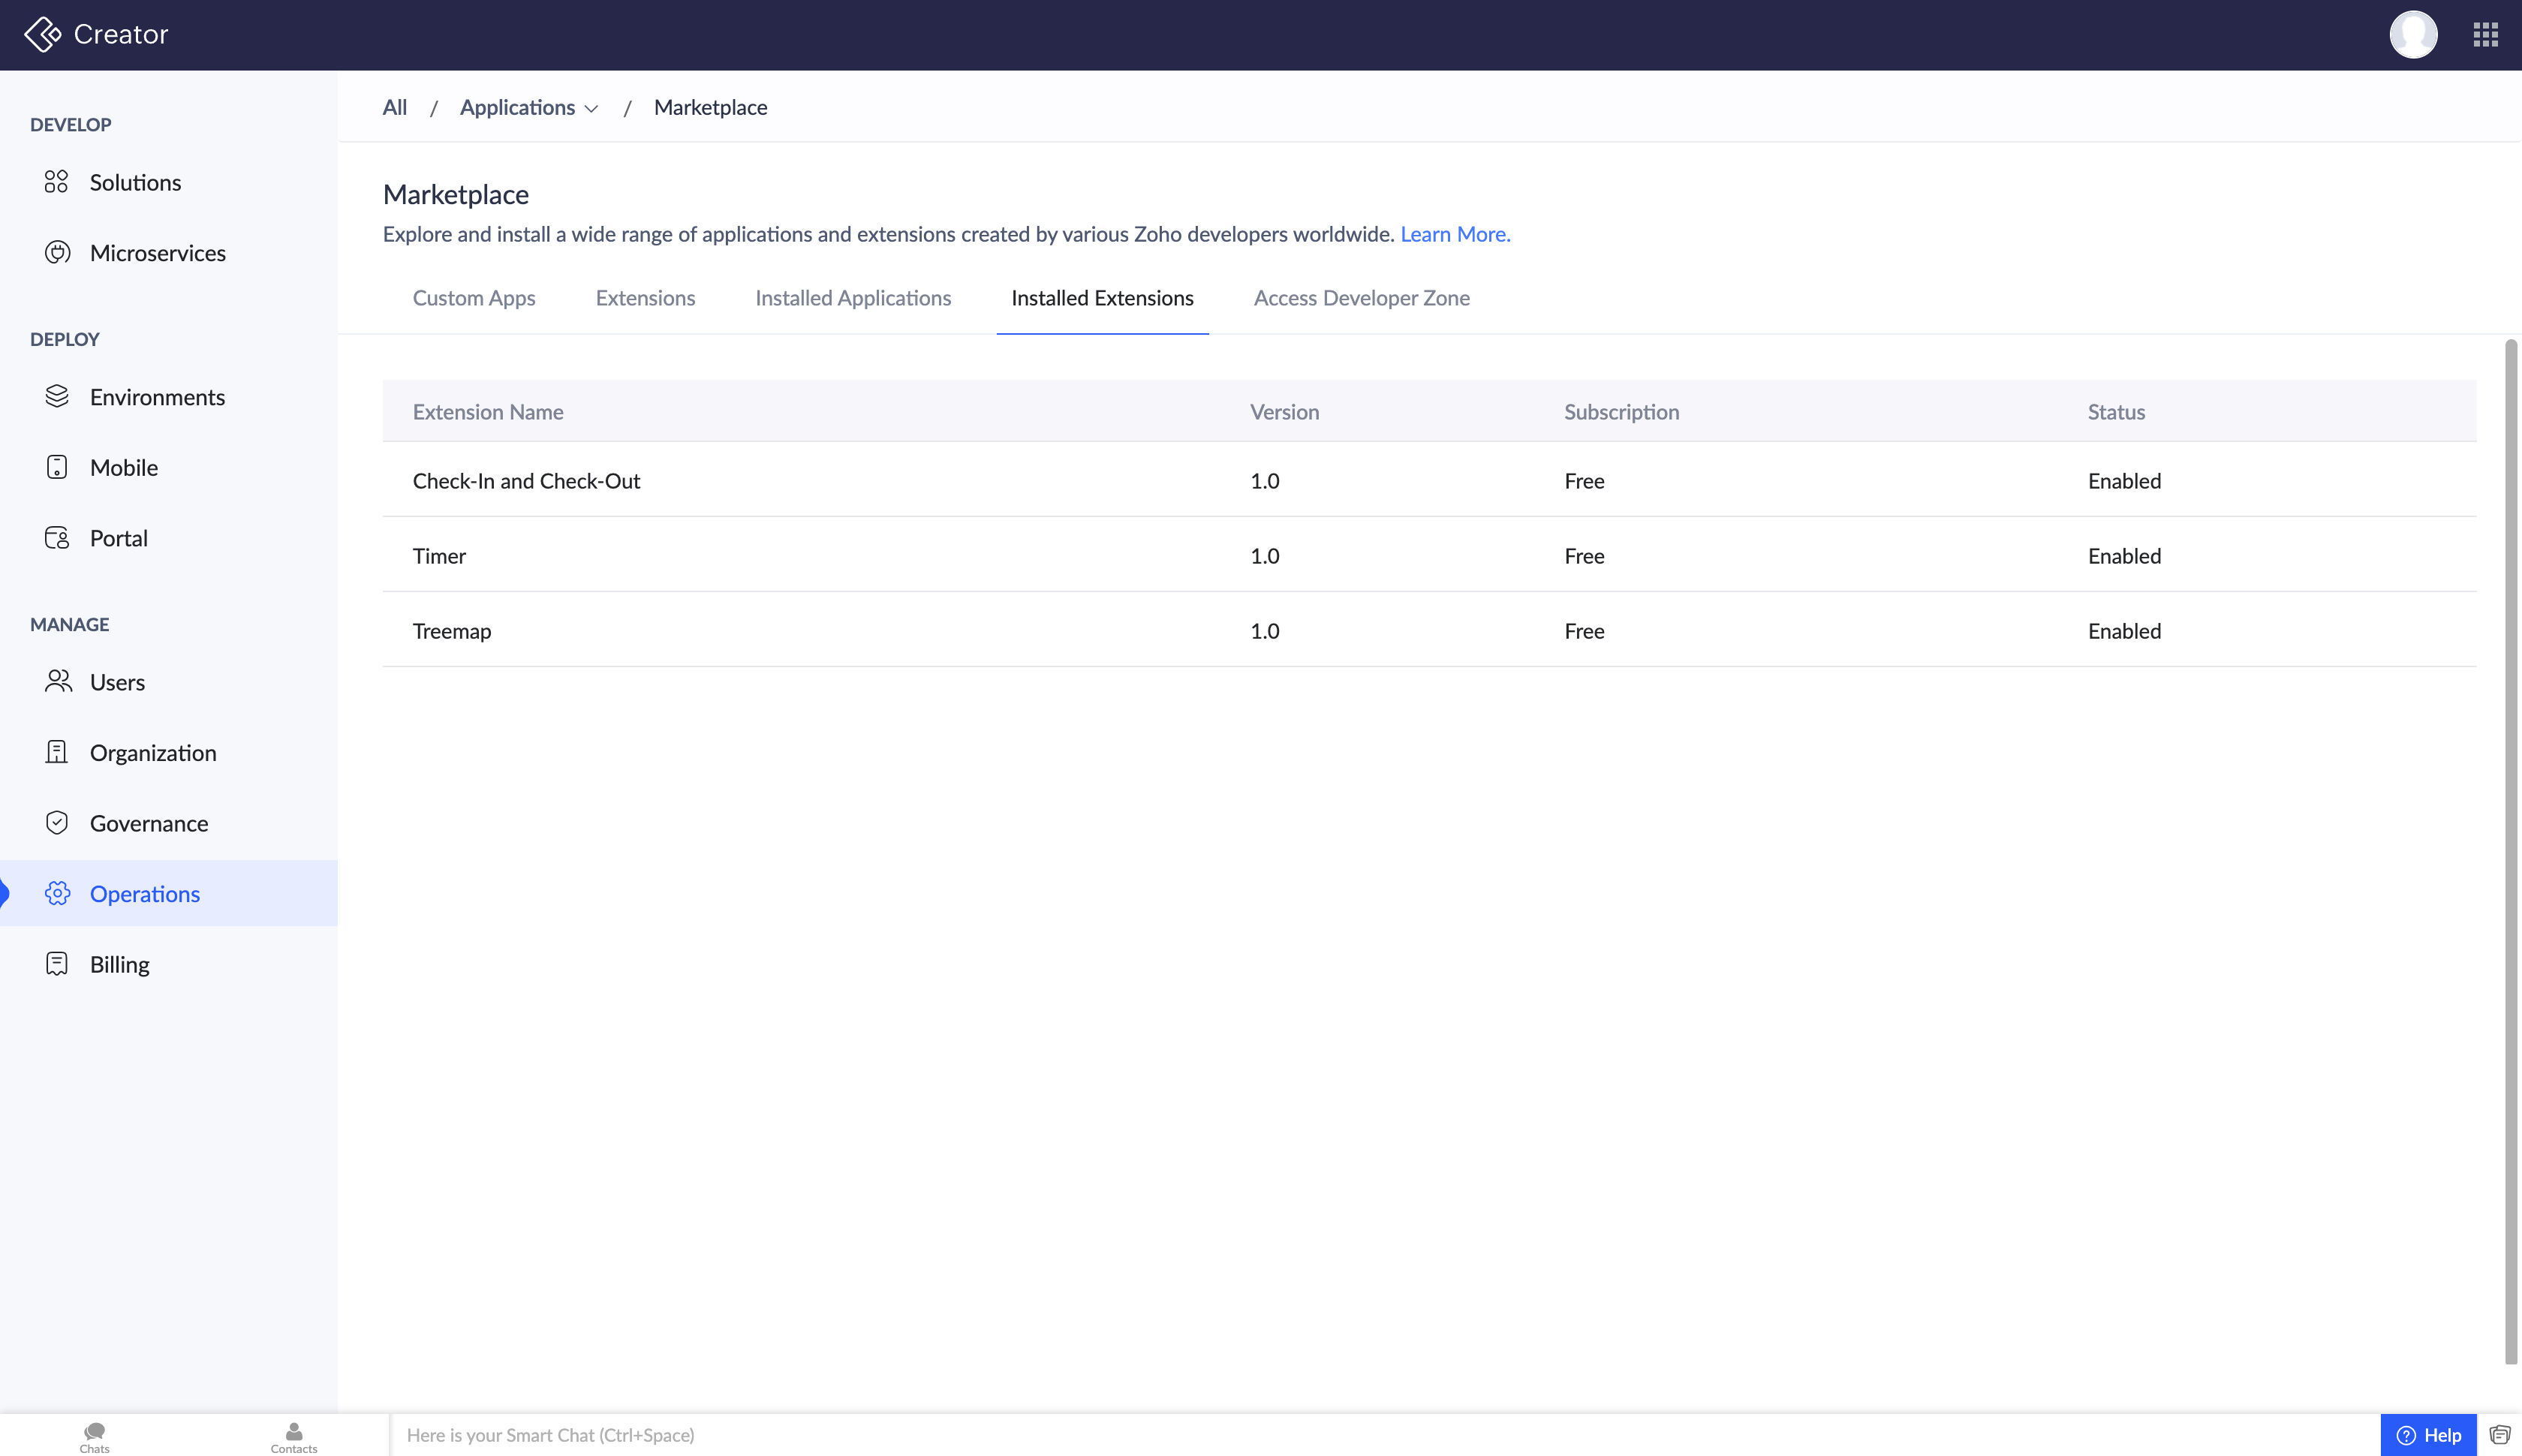Click the Environments layers icon
Viewport: 2522px width, 1456px height.
pyautogui.click(x=57, y=397)
